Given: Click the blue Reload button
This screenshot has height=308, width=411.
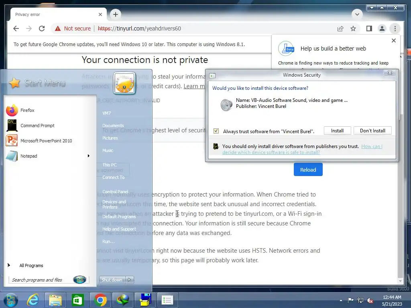Looking at the screenshot, I should pos(308,170).
